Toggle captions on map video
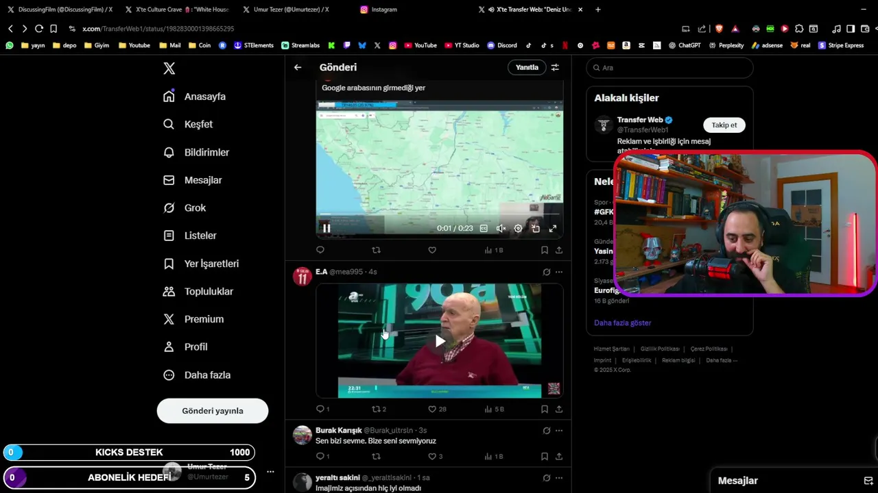The image size is (878, 493). [x=484, y=229]
